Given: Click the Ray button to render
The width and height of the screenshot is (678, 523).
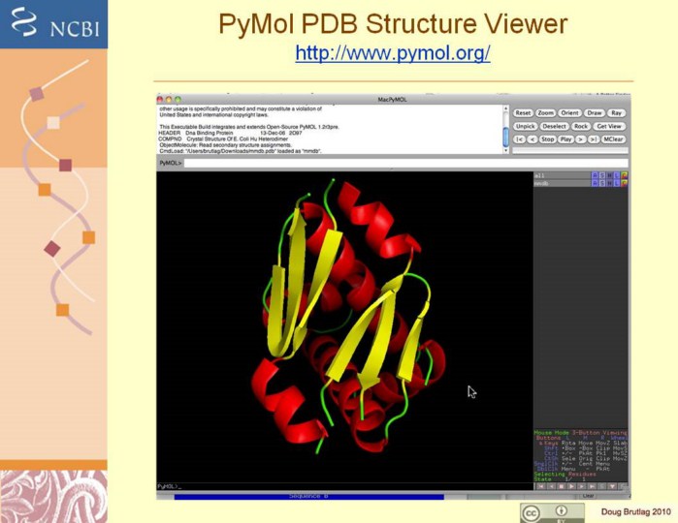Looking at the screenshot, I should (x=617, y=113).
